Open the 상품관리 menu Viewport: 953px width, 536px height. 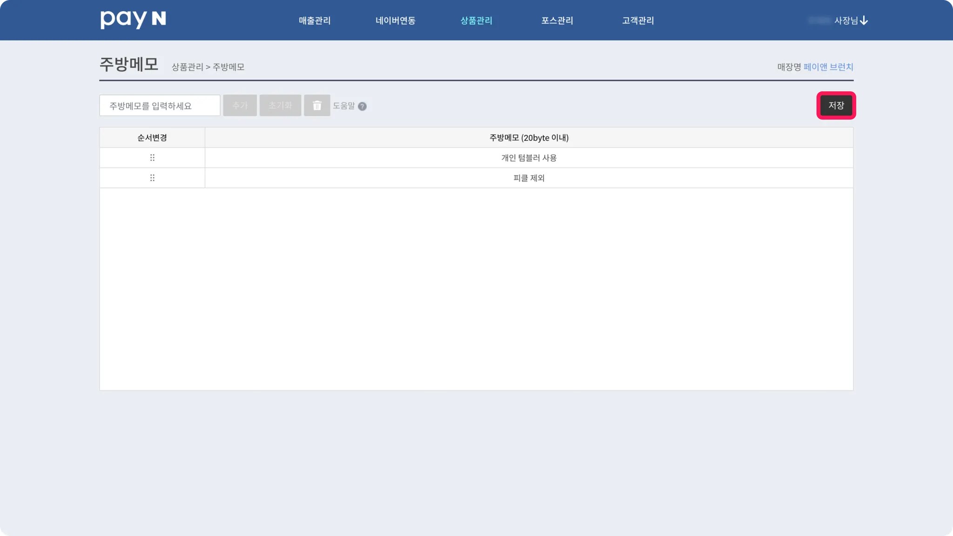point(476,20)
